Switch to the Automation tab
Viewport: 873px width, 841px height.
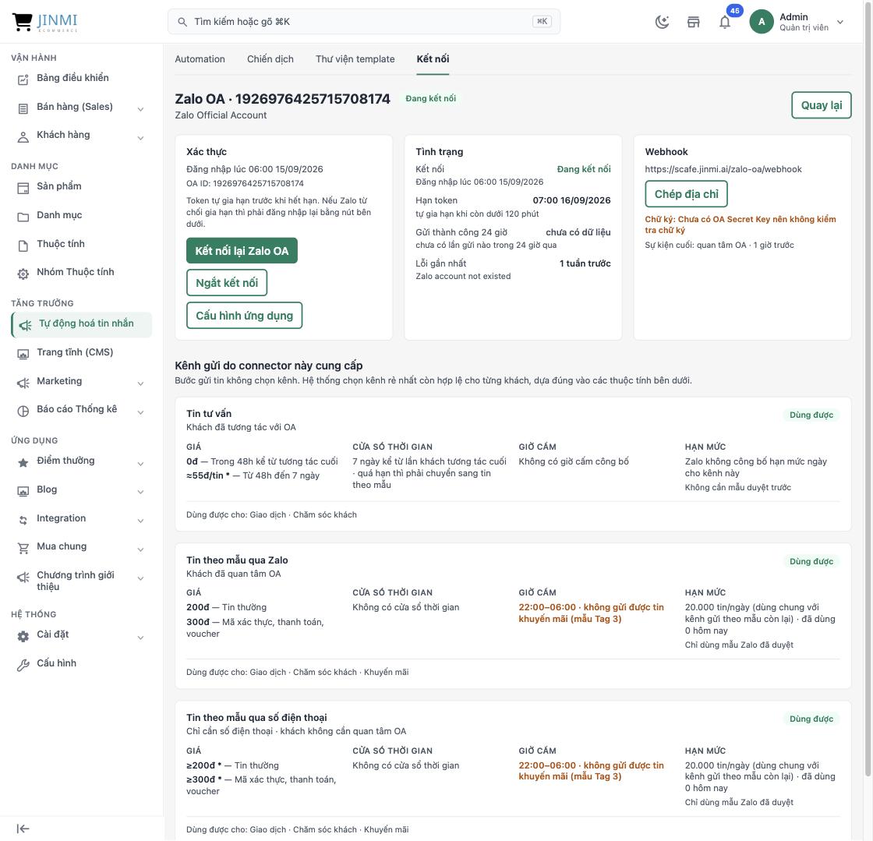click(x=200, y=59)
